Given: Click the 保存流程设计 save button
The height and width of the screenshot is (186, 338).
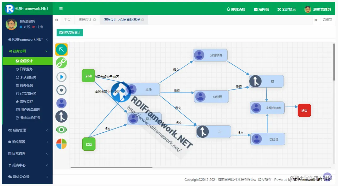Looking at the screenshot, I should click(70, 32).
